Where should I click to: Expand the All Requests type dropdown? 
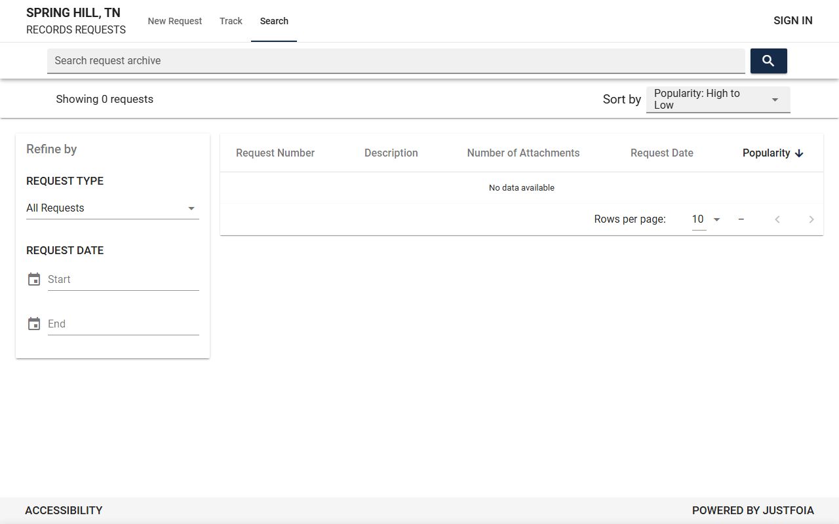click(x=112, y=208)
